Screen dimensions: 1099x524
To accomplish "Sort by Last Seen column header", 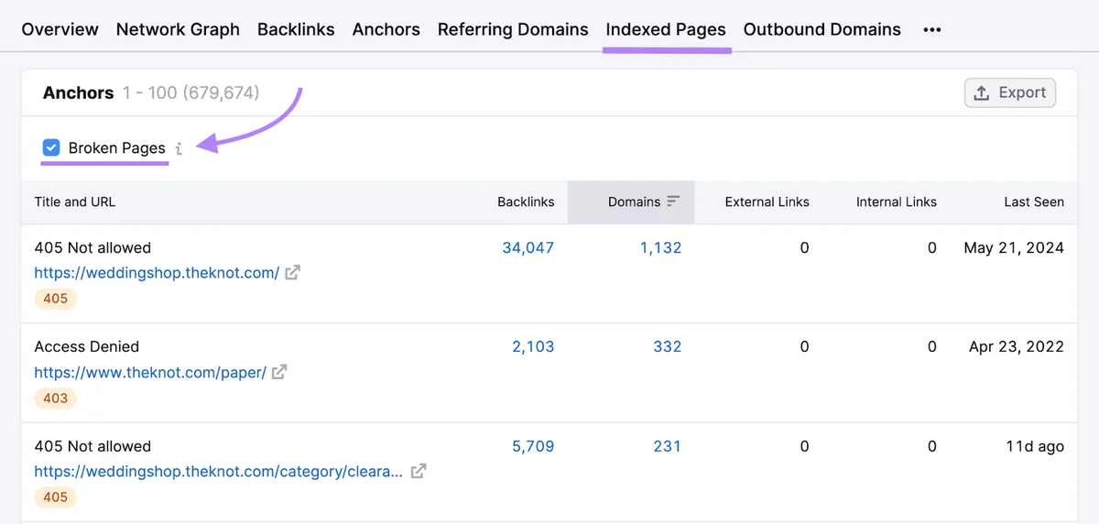I will [1034, 202].
